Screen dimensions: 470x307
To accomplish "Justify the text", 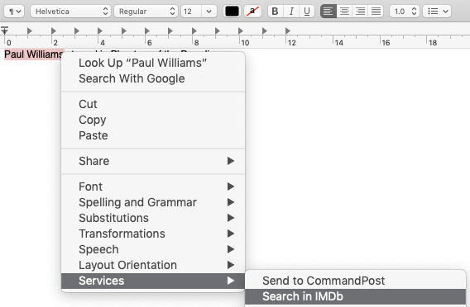I will [376, 12].
